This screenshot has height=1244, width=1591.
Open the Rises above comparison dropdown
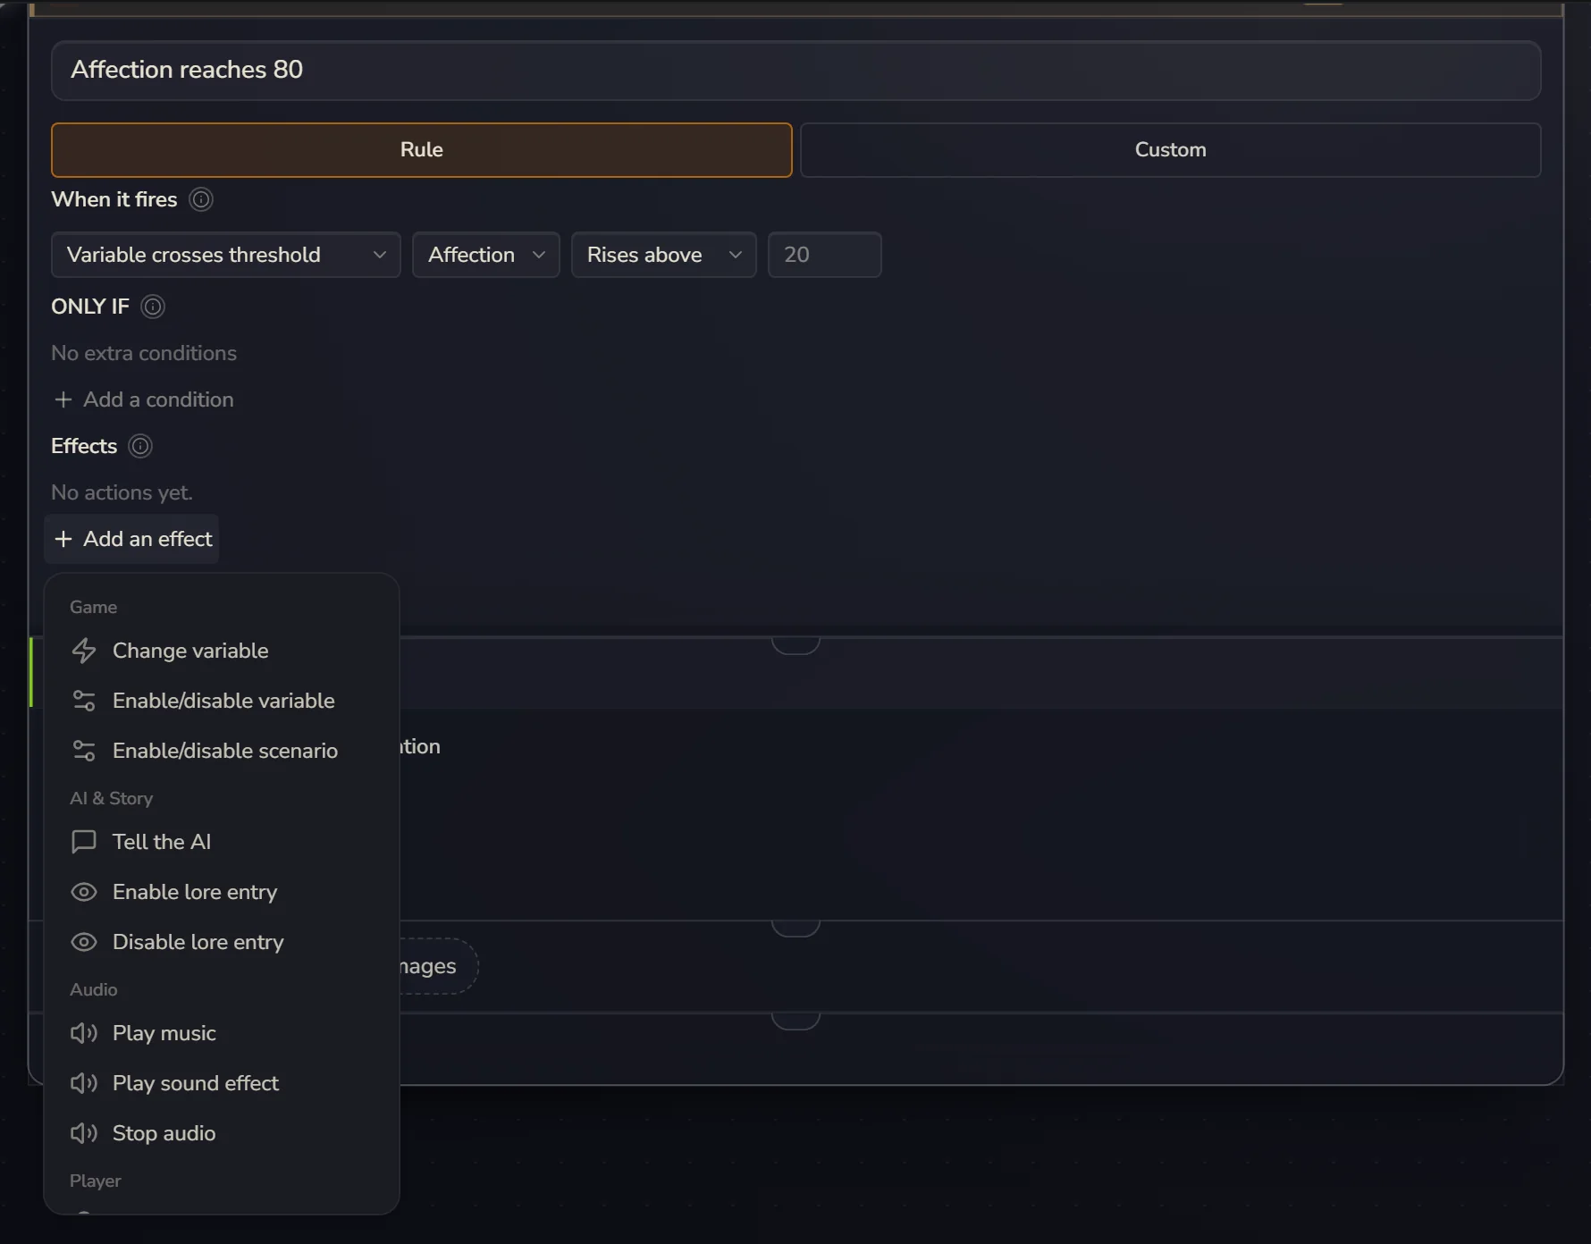click(x=664, y=255)
